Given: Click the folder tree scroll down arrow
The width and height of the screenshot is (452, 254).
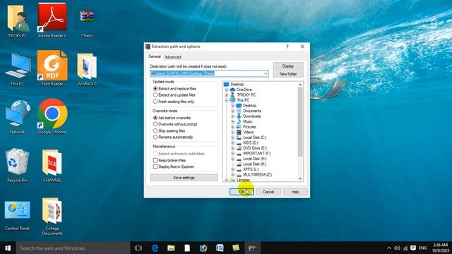Looking at the screenshot, I should click(x=300, y=179).
